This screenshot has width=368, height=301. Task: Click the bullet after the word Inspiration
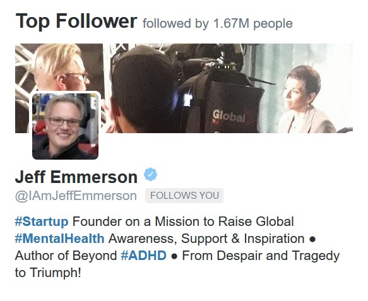[312, 239]
